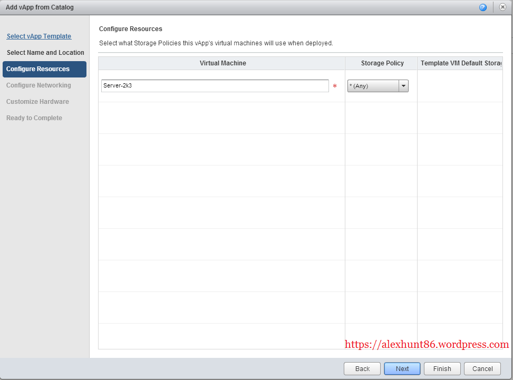Screen dimensions: 513x380
Task: Click the Virtual Machine column header
Action: [x=222, y=63]
